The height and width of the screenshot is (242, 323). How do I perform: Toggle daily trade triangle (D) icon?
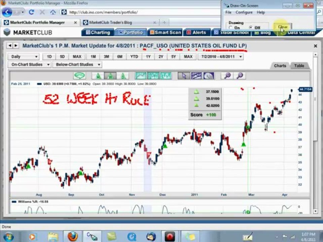tap(123, 76)
